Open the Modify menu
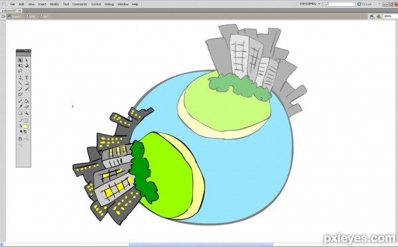This screenshot has height=247, width=398. [54, 4]
